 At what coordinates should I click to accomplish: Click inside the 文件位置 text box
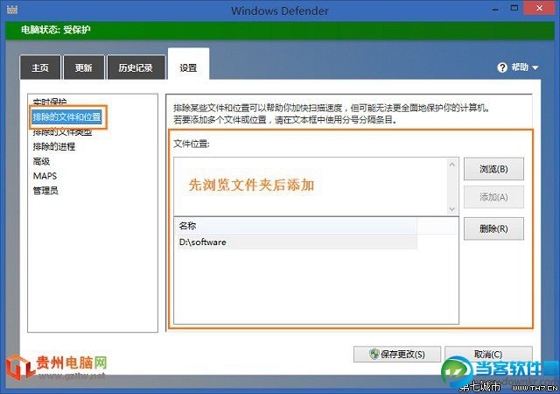311,186
